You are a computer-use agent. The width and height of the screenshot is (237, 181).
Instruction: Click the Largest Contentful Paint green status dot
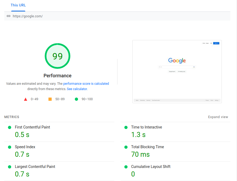pos(10,167)
